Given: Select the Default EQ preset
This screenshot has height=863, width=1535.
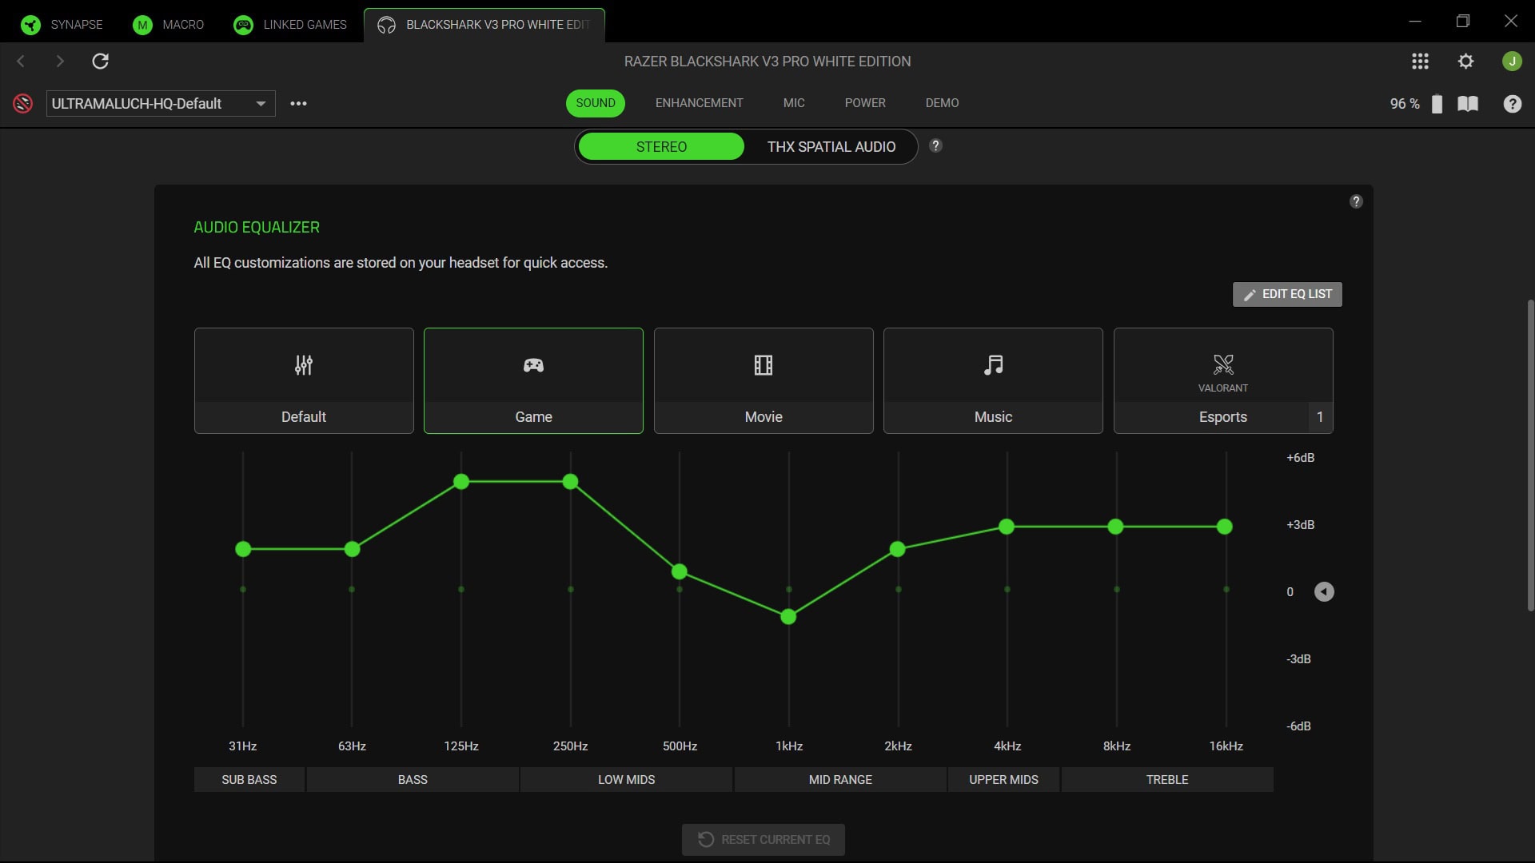Looking at the screenshot, I should [304, 380].
